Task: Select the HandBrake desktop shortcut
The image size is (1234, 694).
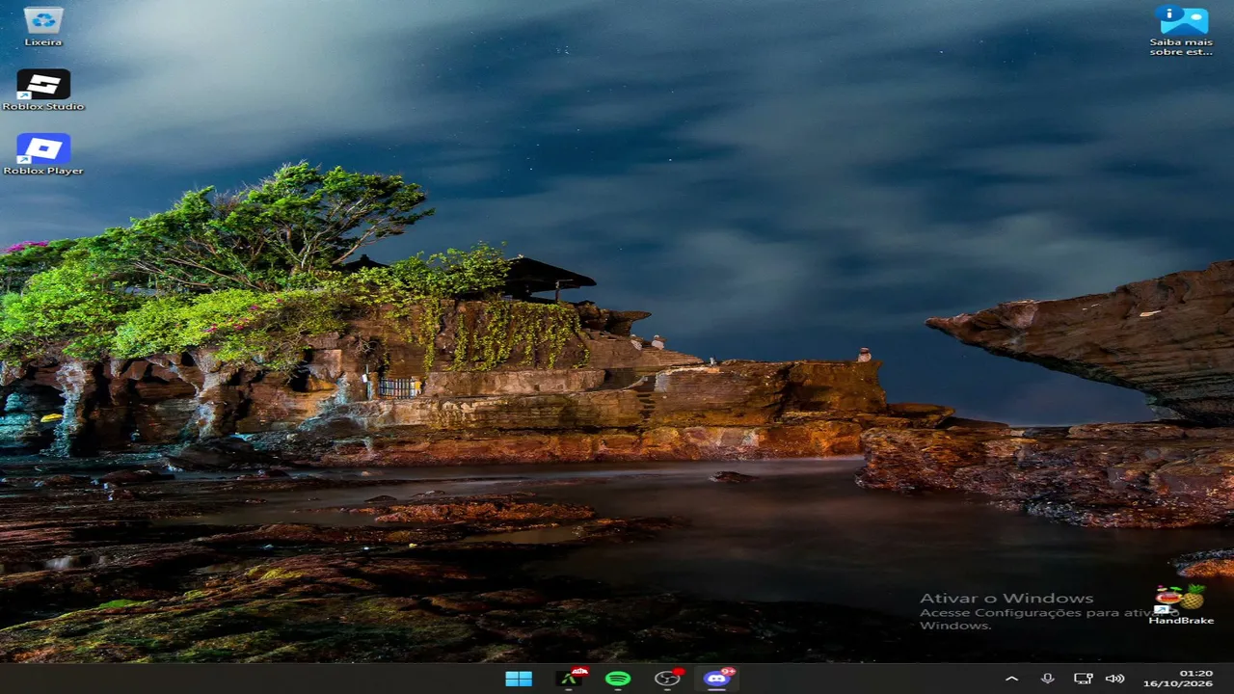Action: (1181, 604)
